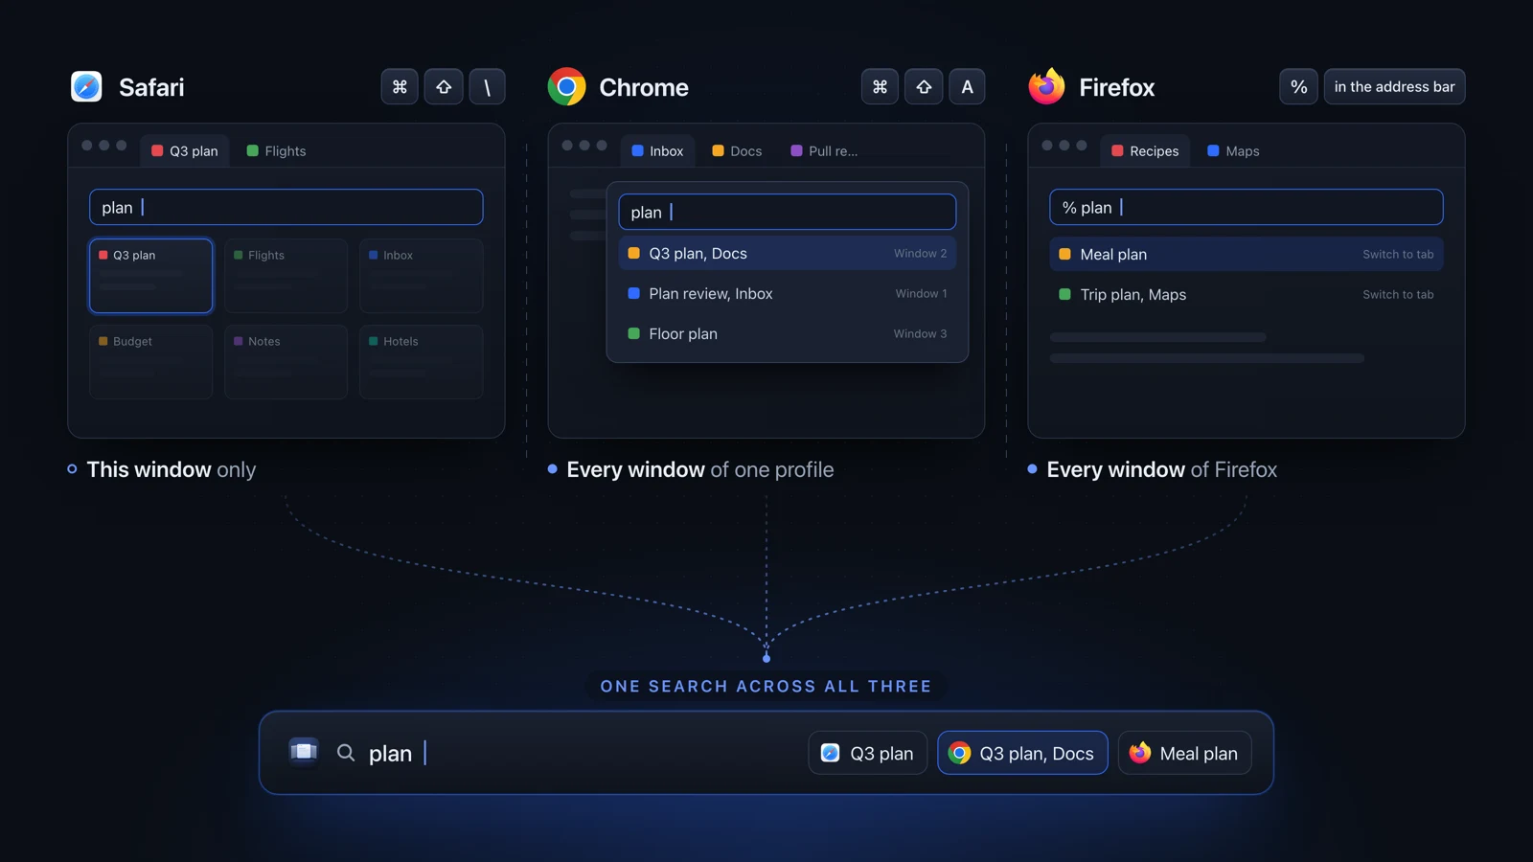Choose the Firefox 'Meal plan' result chip
This screenshot has width=1533, height=862.
(x=1185, y=753)
